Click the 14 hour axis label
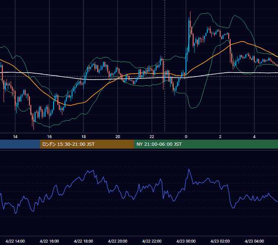This screenshot has height=245, width=278. click(15, 137)
